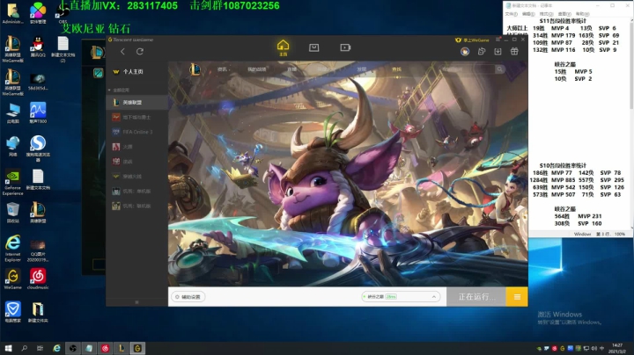634x355 pixels.
Task: Open the WeGame store bag icon tab
Action: (313, 47)
